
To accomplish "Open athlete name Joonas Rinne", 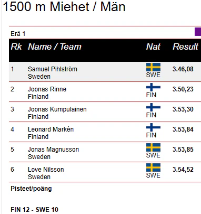I will [47, 89].
